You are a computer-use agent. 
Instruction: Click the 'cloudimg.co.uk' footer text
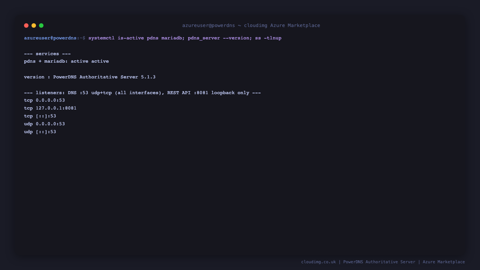[x=318, y=262]
